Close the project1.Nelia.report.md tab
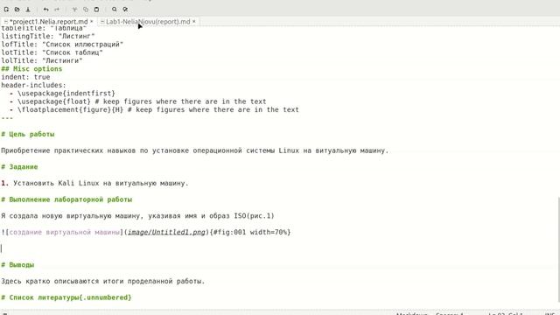560x315 pixels. [91, 21]
